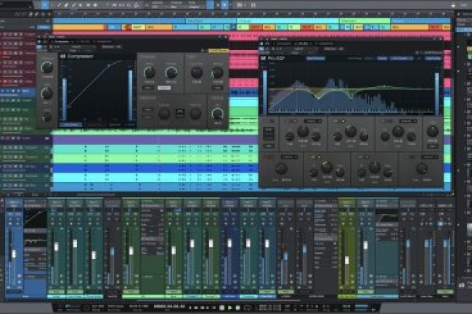The image size is (472, 314).
Task: Click the navy blue mixer channel fader
Action: 229,243
